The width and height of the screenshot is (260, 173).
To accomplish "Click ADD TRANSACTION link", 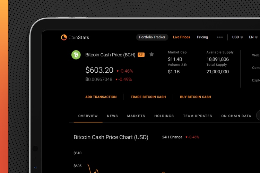I will tap(101, 97).
